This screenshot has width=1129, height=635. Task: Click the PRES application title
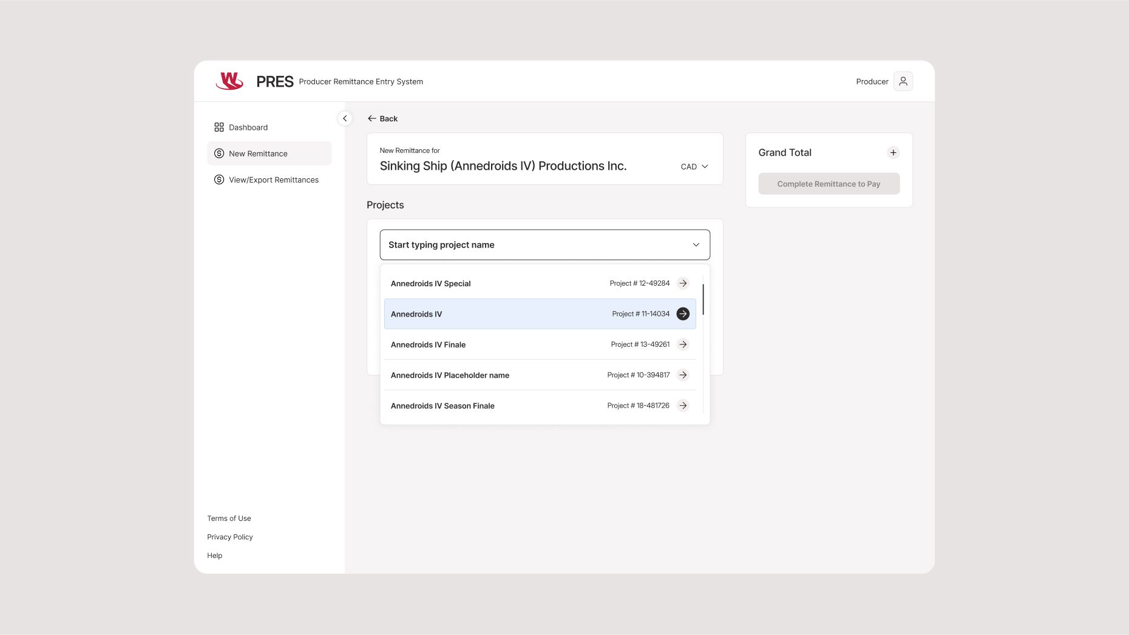coord(275,82)
